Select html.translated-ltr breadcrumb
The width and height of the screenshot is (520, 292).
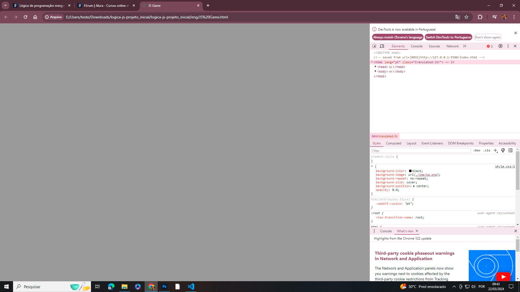(385, 136)
